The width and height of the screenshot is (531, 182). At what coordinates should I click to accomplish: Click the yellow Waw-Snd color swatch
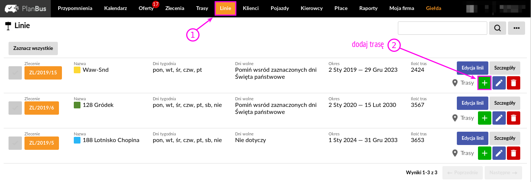point(77,70)
